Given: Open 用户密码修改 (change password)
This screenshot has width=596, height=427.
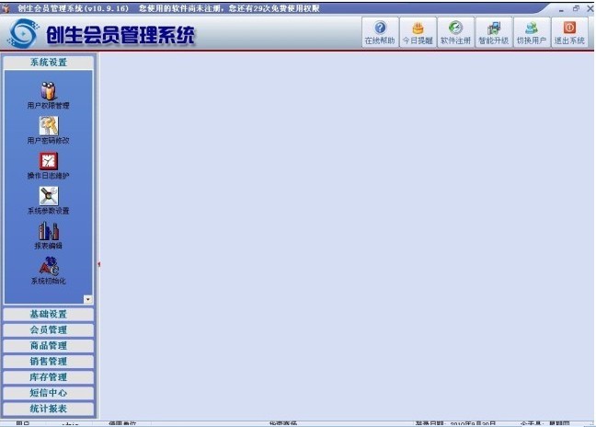Looking at the screenshot, I should point(49,127).
